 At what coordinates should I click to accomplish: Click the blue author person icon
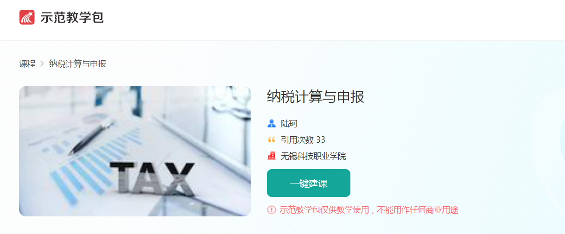pos(272,124)
